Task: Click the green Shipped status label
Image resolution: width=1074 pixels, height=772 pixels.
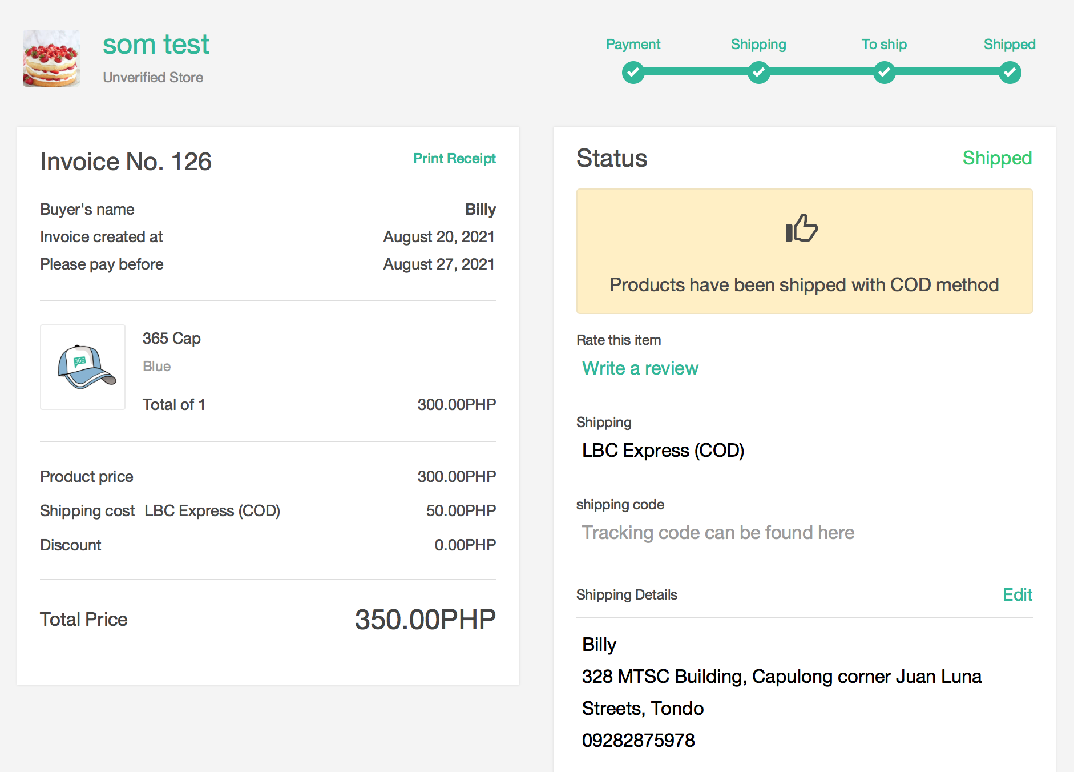Action: 996,158
